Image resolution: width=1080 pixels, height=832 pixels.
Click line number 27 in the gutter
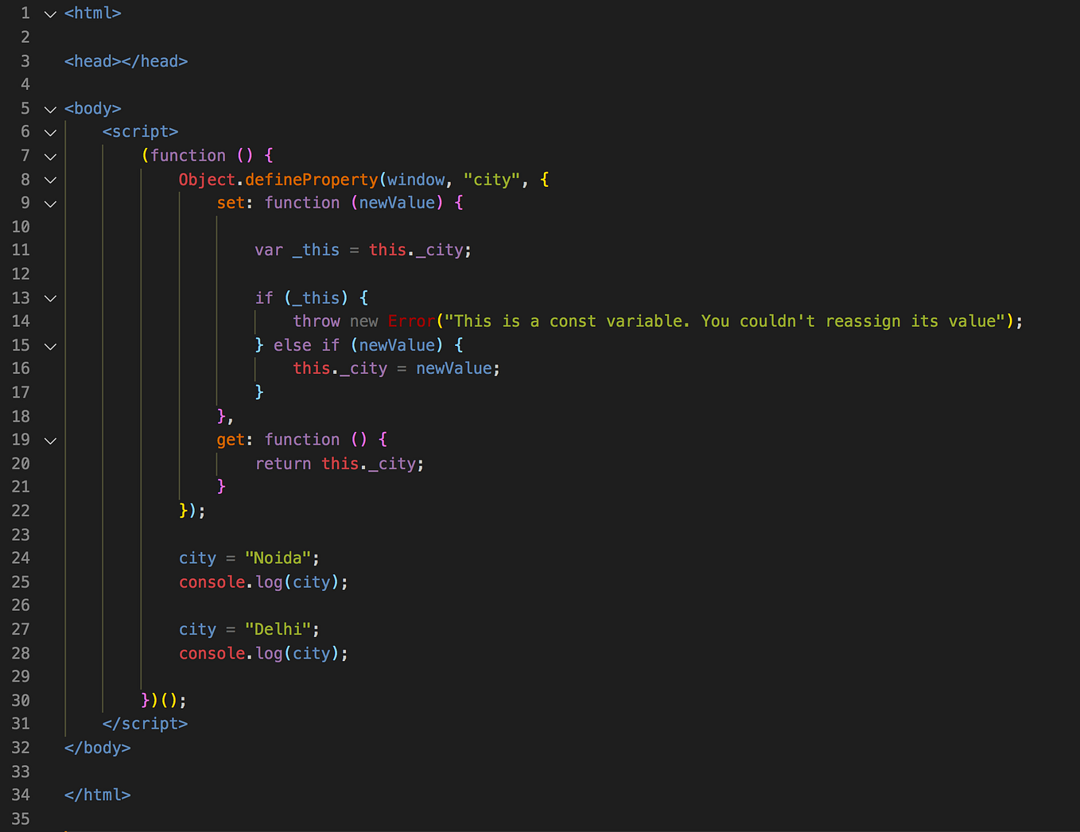pos(21,629)
